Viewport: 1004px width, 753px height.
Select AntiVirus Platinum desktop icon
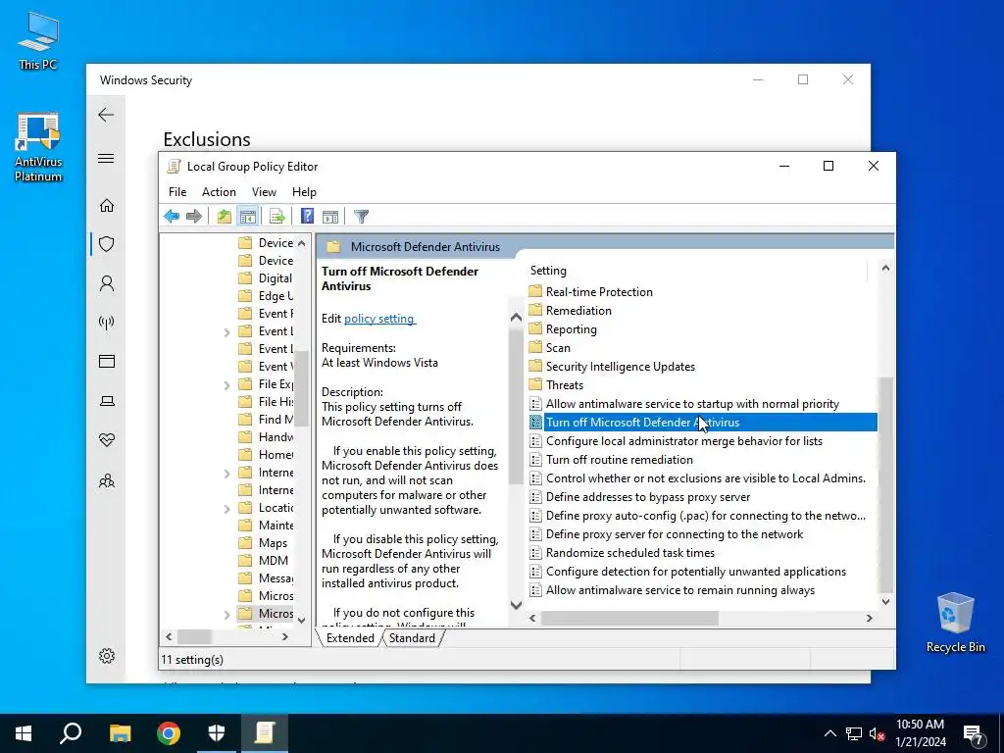38,147
